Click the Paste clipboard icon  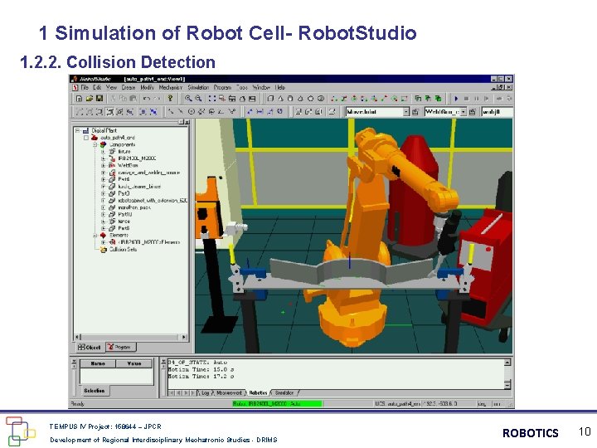coord(133,98)
